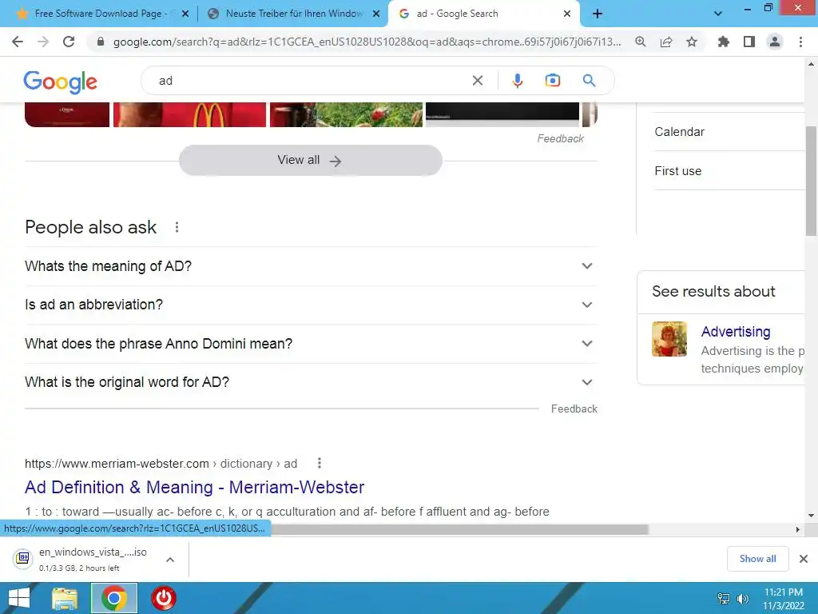The width and height of the screenshot is (818, 614).
Task: Click the forward navigation arrow
Action: tap(43, 42)
